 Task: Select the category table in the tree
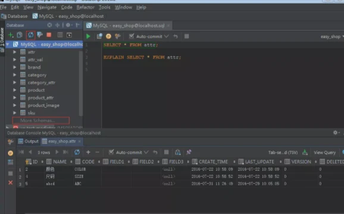coord(37,75)
